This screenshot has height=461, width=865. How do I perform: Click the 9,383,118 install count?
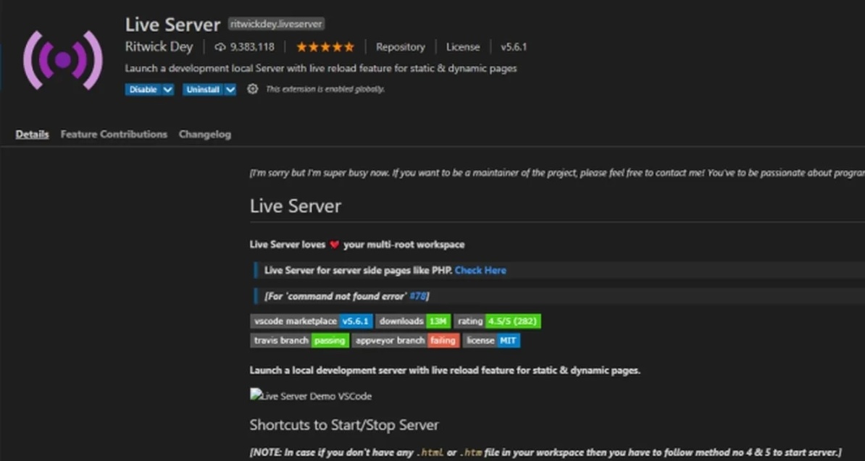[252, 47]
